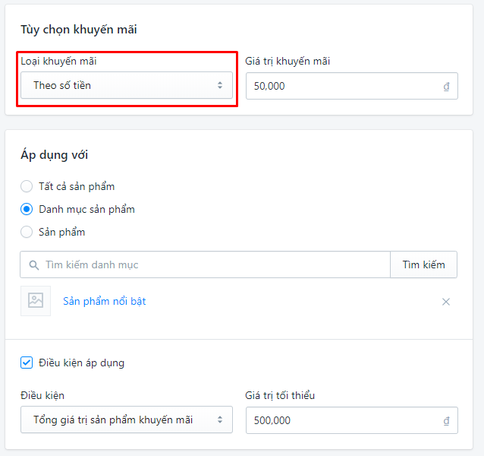The width and height of the screenshot is (484, 456).
Task: Open the Sản phẩm nổi bật link
Action: [105, 301]
